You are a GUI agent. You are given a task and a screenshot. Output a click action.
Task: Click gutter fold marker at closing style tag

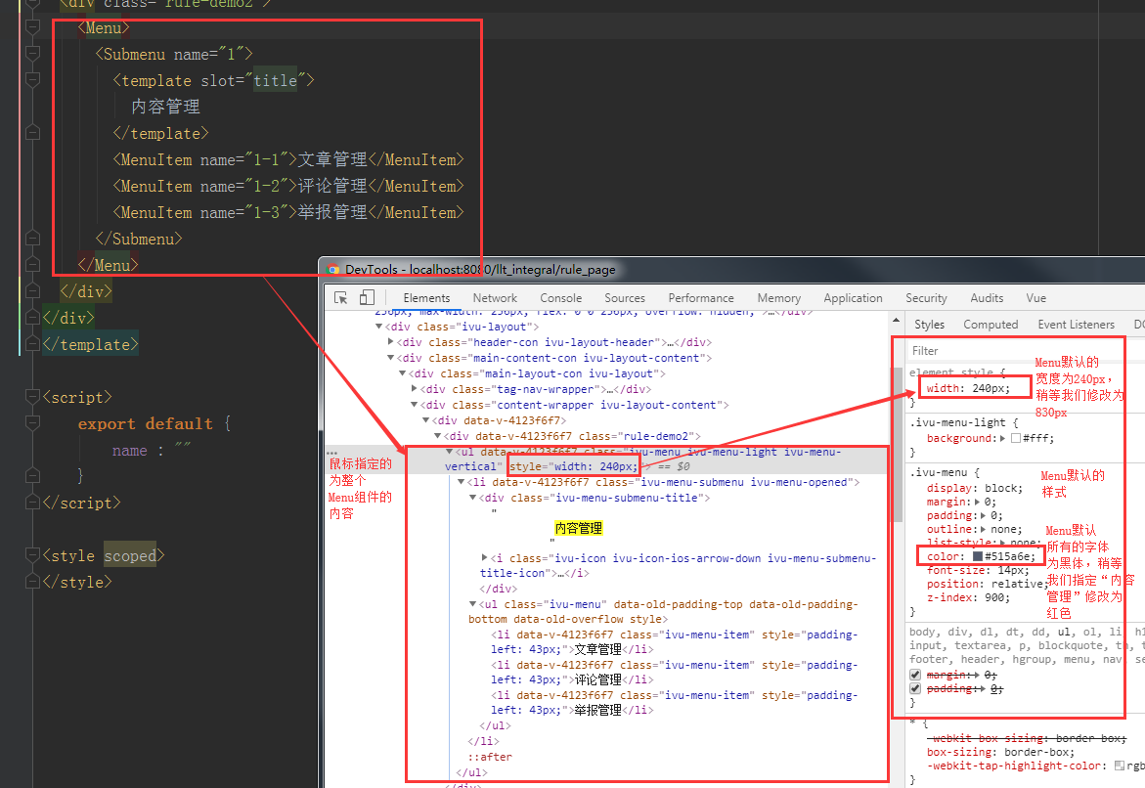(x=32, y=582)
